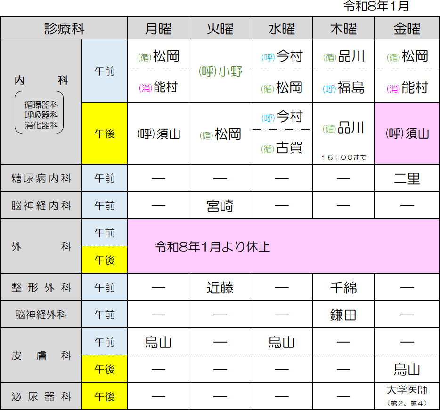Click the 糖尿病内科 department label
440x410 pixels.
41,179
